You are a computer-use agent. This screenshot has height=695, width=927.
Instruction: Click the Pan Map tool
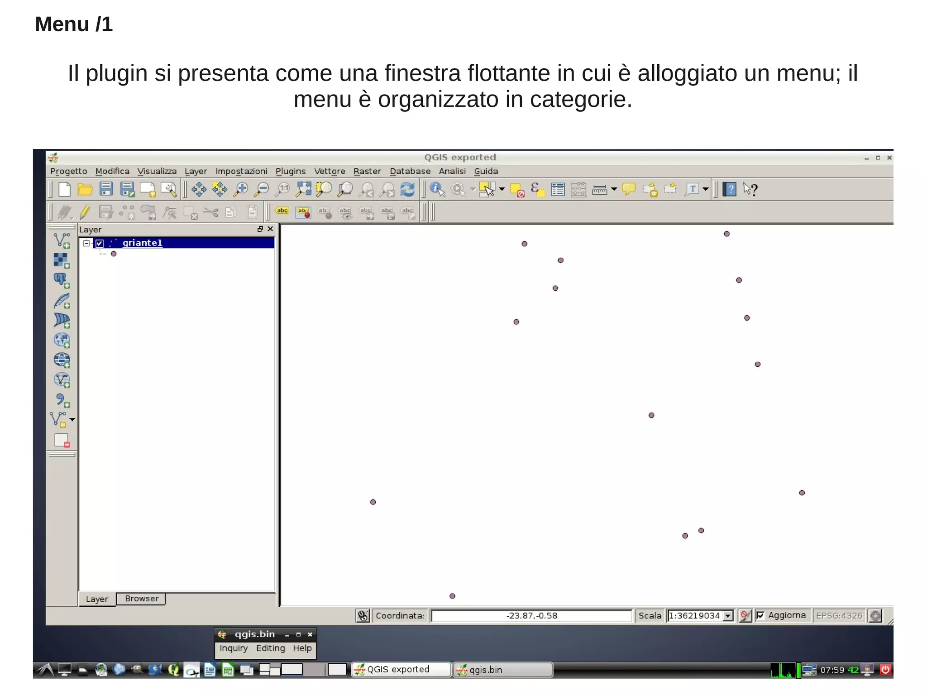pyautogui.click(x=198, y=189)
